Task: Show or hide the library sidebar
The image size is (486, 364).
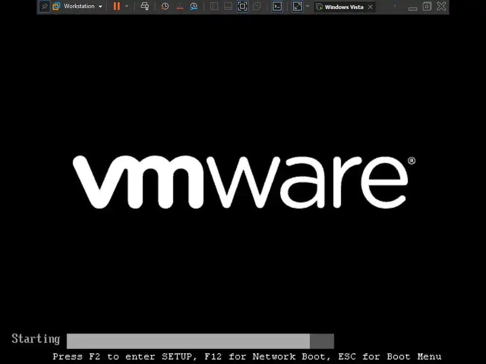Action: [214, 6]
